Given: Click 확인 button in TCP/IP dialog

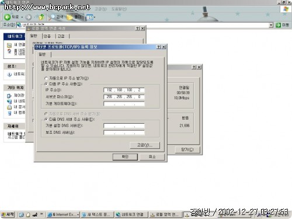Looking at the screenshot, I should 125,157.
